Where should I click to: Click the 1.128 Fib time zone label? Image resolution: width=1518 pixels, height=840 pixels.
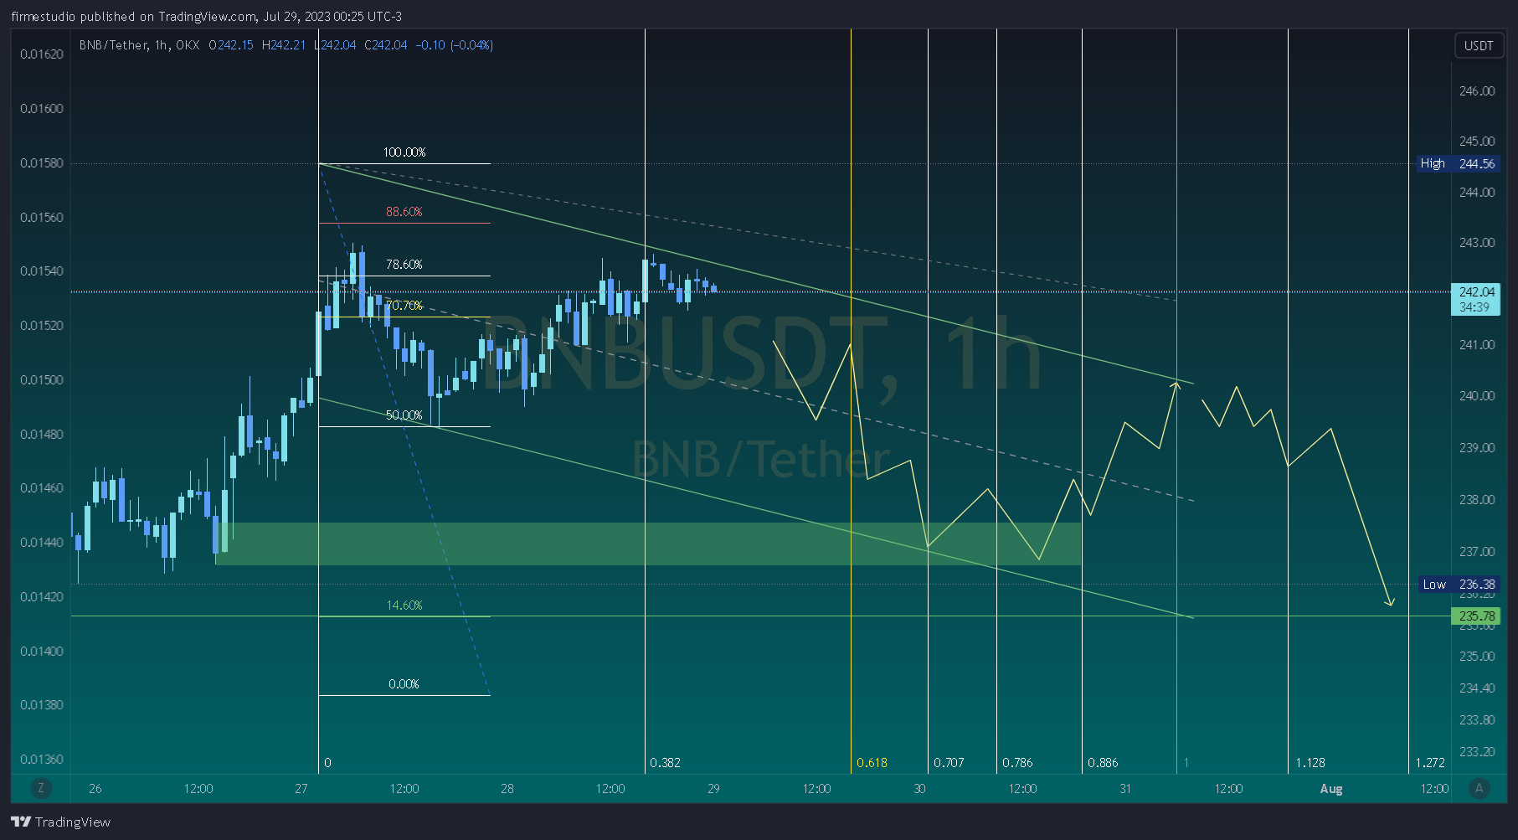coord(1310,763)
